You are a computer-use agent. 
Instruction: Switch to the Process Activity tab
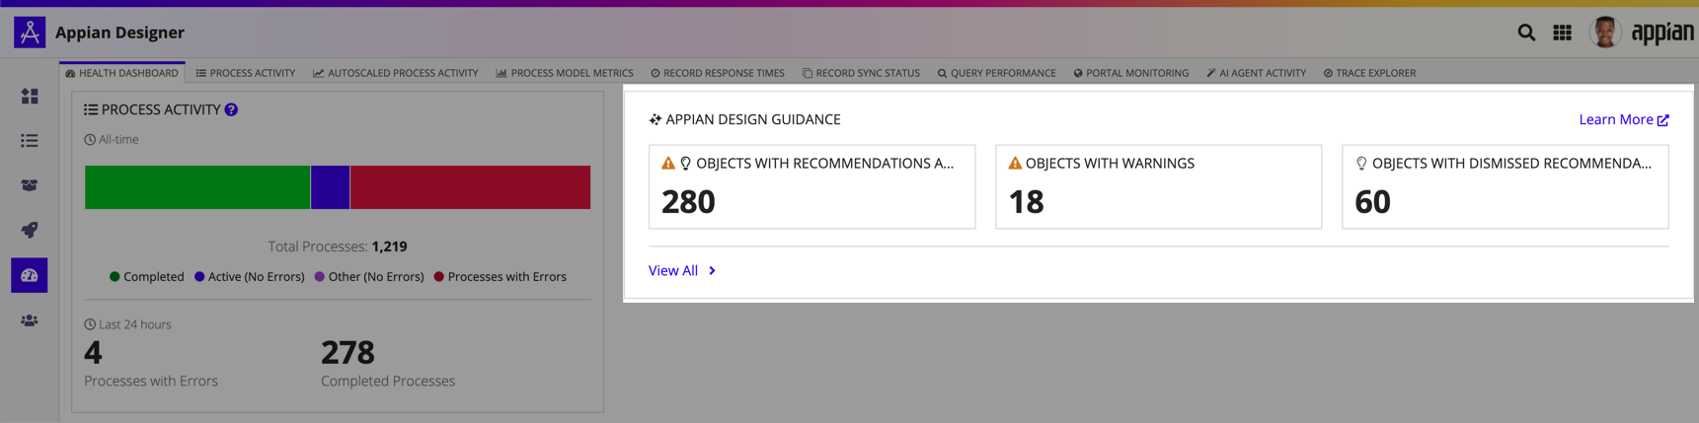[246, 73]
